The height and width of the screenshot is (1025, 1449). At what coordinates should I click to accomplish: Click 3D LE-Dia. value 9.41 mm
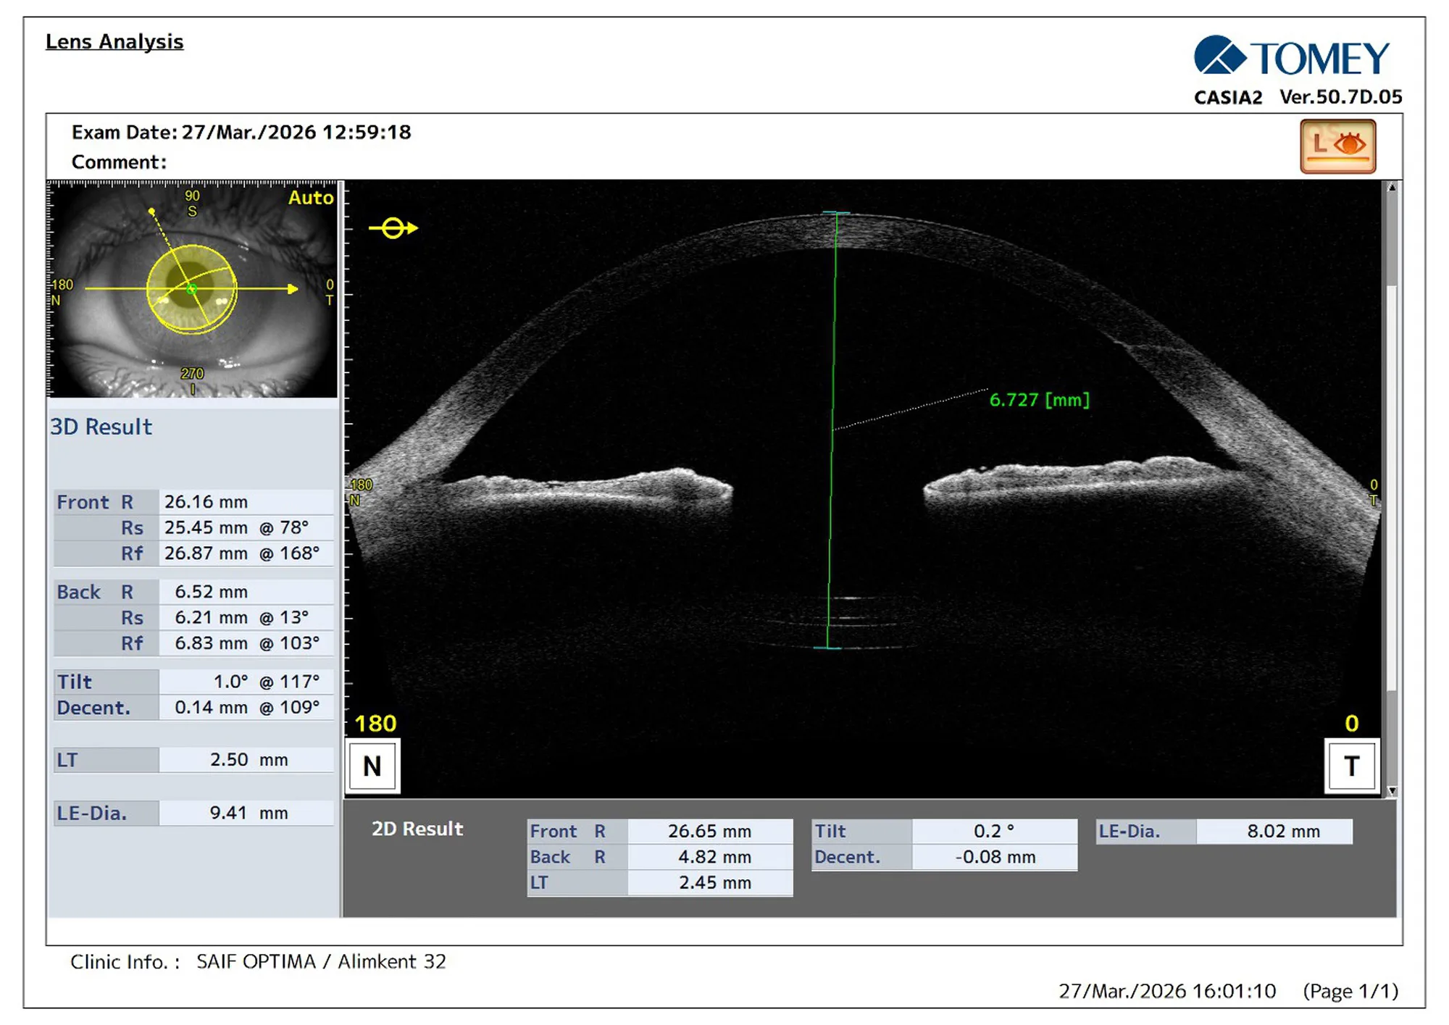[246, 813]
